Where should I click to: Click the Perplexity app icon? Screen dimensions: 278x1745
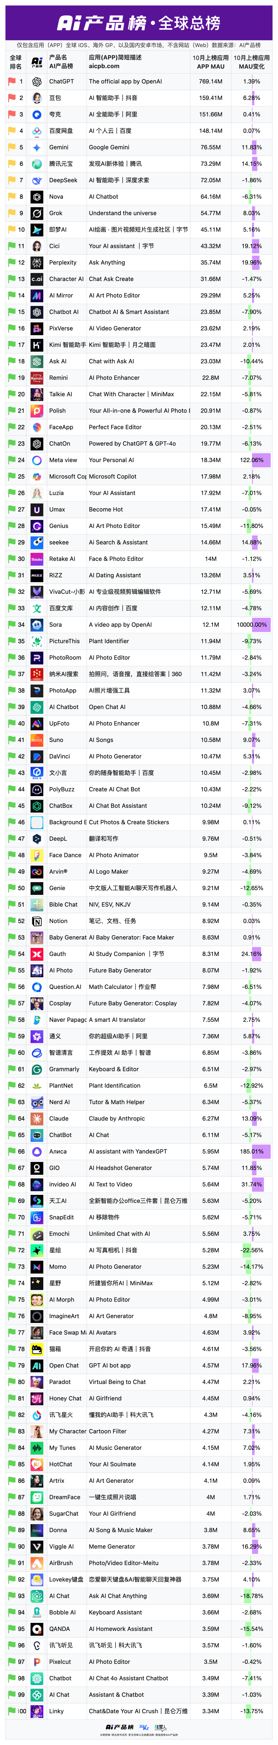(37, 262)
